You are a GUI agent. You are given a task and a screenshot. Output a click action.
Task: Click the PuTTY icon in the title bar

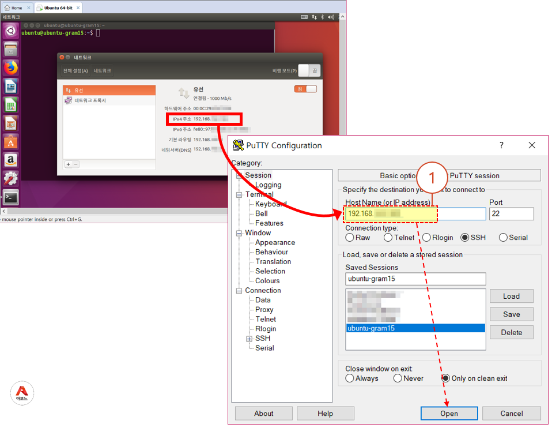click(238, 145)
